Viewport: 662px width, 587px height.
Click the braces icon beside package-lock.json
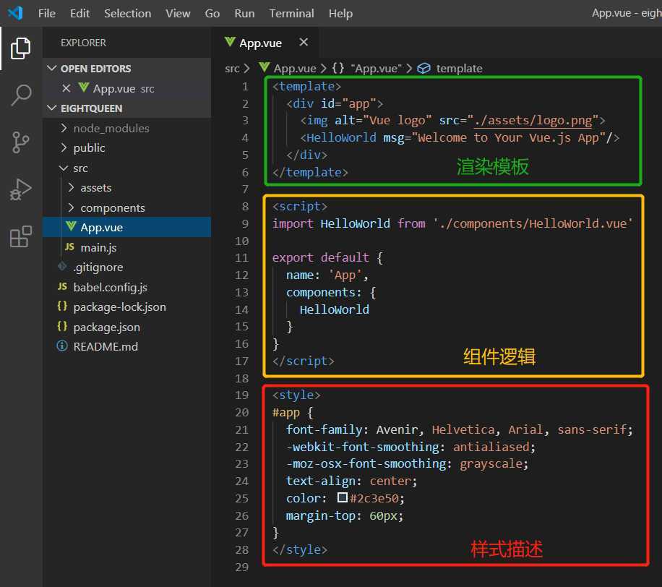(62, 307)
